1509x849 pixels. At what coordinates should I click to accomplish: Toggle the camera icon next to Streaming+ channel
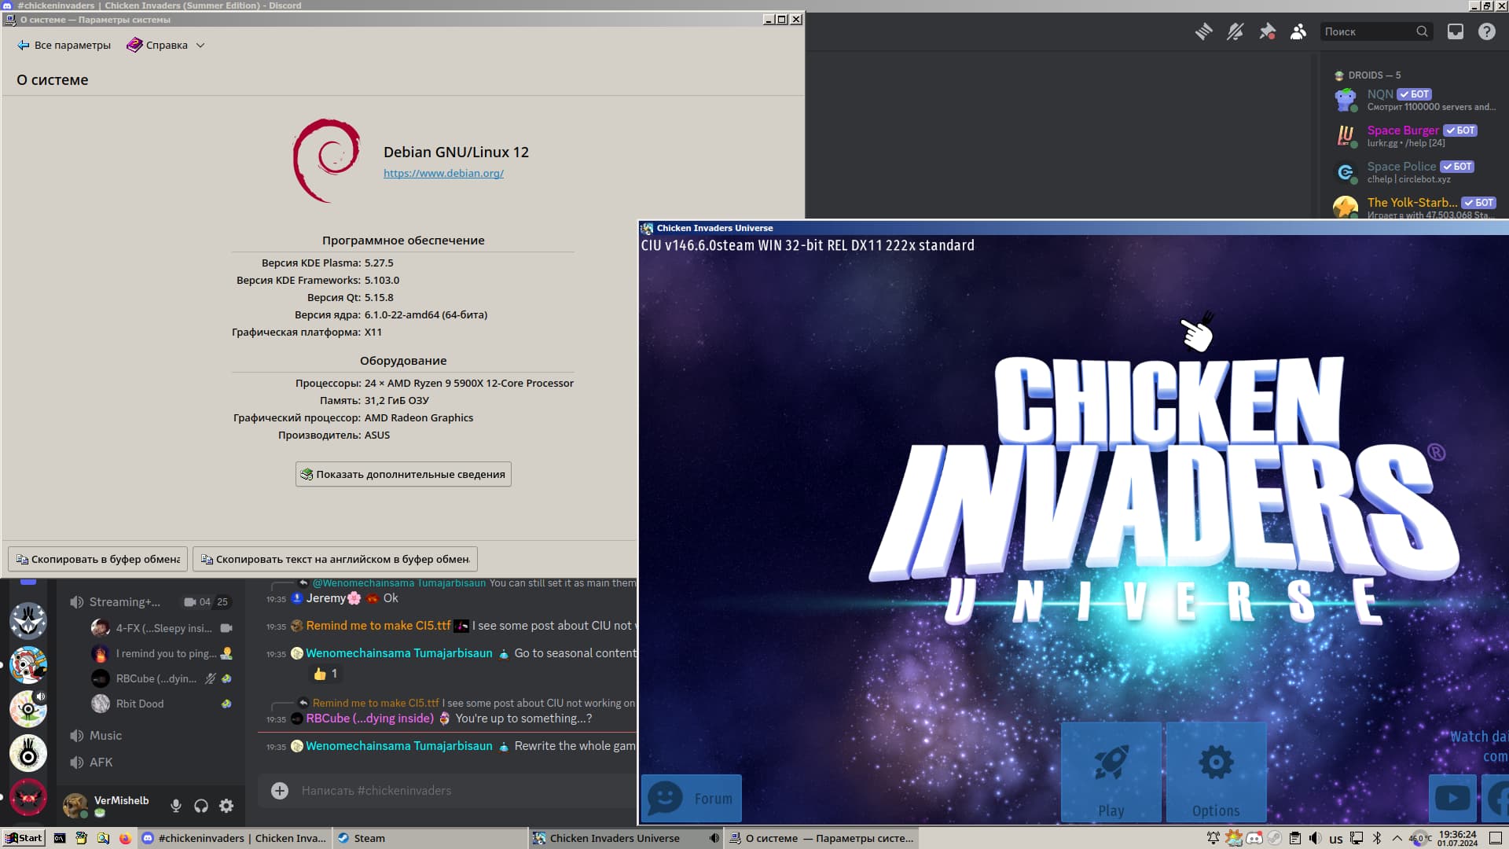click(x=189, y=601)
